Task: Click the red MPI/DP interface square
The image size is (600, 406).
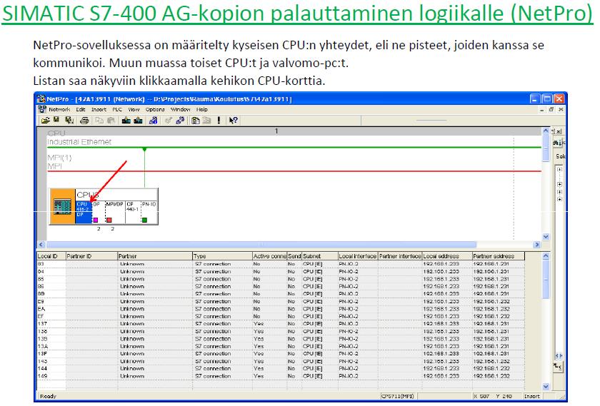Action: point(109,220)
